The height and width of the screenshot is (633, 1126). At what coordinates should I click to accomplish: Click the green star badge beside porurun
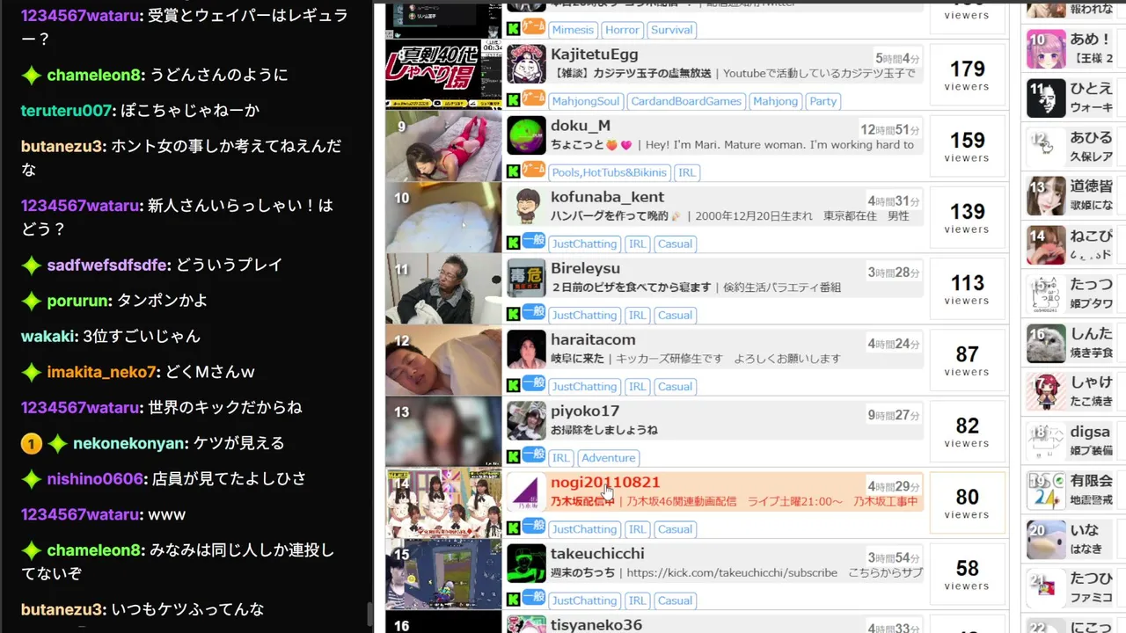(32, 301)
